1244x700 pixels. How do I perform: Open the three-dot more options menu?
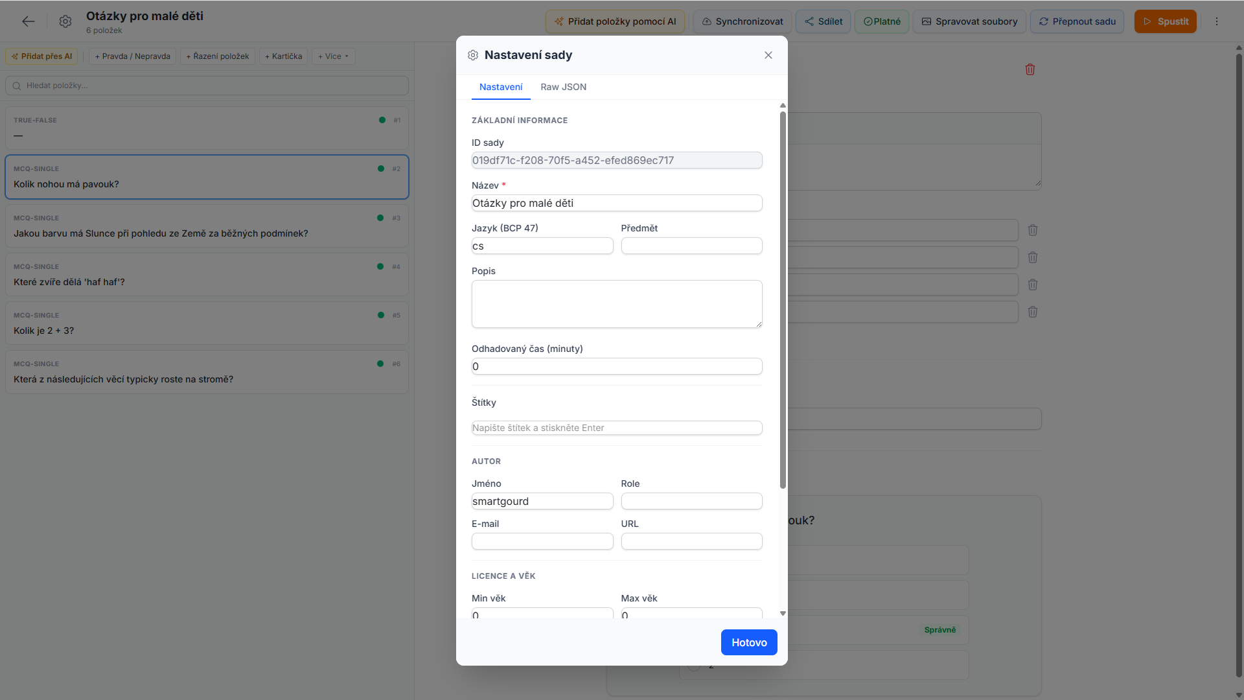1217,21
